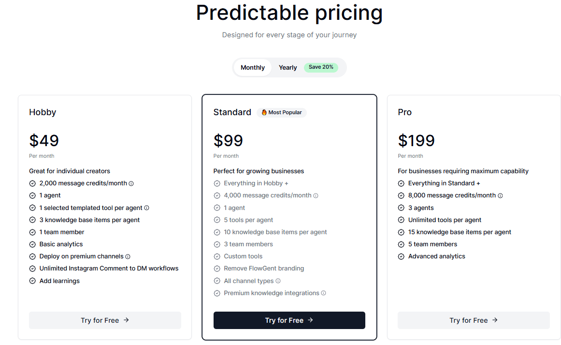The image size is (561, 345).
Task: Try the Hobby plan for free
Action: (x=105, y=320)
